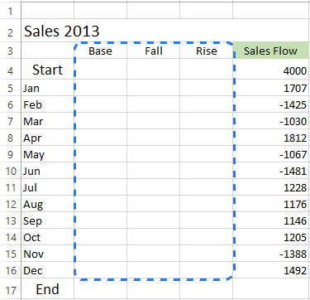Click the cell containing 1228
310x300 pixels.
(271, 187)
